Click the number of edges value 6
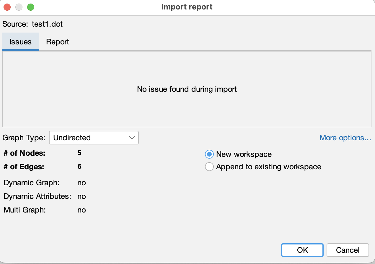This screenshot has width=375, height=264. [x=79, y=167]
